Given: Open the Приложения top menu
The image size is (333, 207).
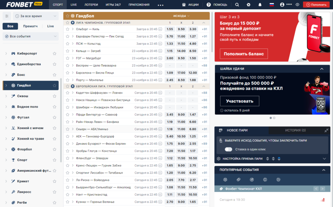Looking at the screenshot, I should 139,5.
